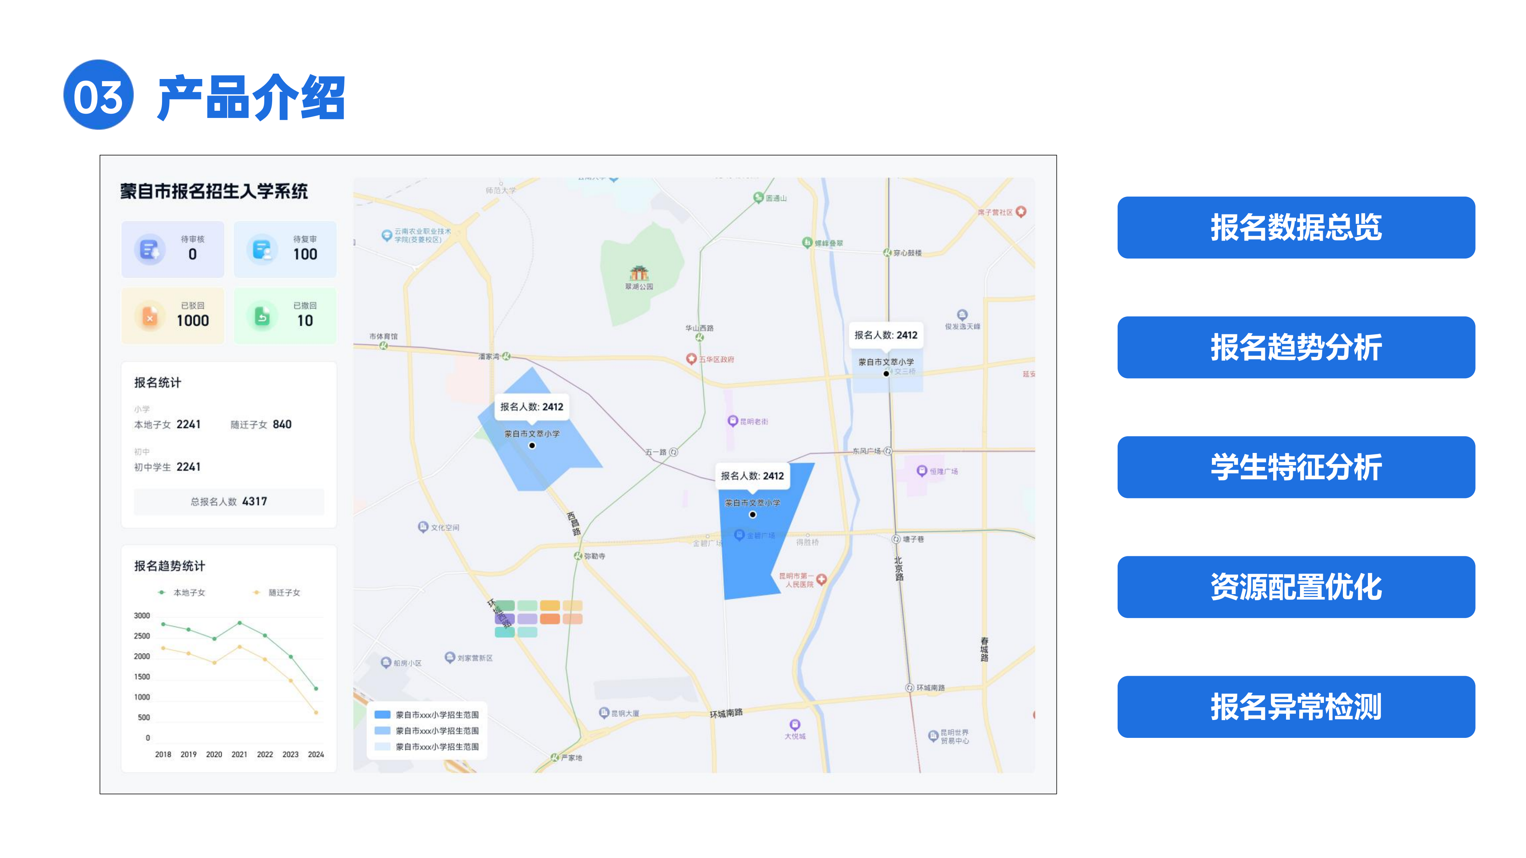Click the 五华区政府 map marker
1526x858 pixels.
[x=691, y=359]
